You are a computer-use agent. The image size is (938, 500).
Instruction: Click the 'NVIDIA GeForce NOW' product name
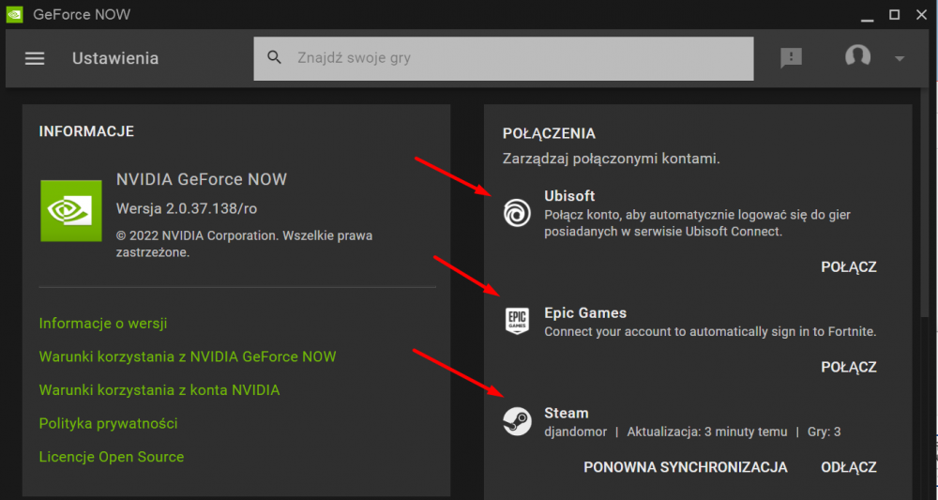pyautogui.click(x=202, y=179)
